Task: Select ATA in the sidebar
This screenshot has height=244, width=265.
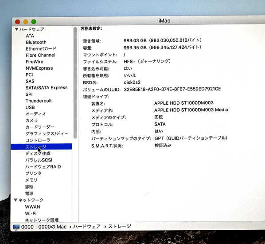Action: pyautogui.click(x=30, y=36)
